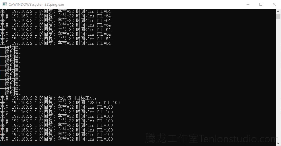Viewport: 281px width, 146px height.
Task: Click the 192.168.2.2 无法访问目标主机 reply line
Action: pos(49,98)
